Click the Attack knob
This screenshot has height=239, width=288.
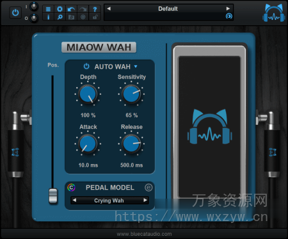(88, 144)
